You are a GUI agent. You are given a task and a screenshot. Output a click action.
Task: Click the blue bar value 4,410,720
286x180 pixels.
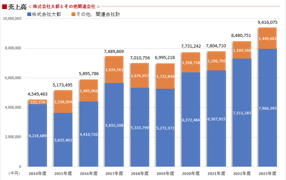pyautogui.click(x=89, y=135)
